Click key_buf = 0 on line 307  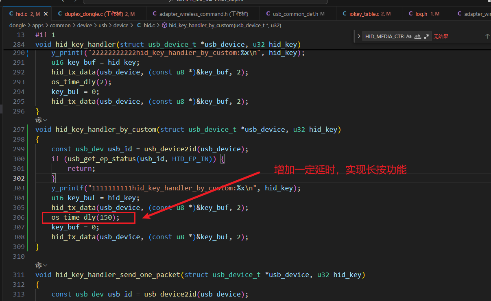click(x=75, y=227)
